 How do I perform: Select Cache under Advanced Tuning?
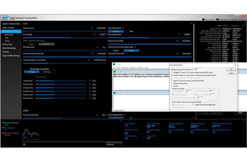tap(7, 41)
